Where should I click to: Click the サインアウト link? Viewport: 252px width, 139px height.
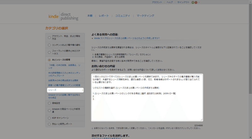coord(183,2)
